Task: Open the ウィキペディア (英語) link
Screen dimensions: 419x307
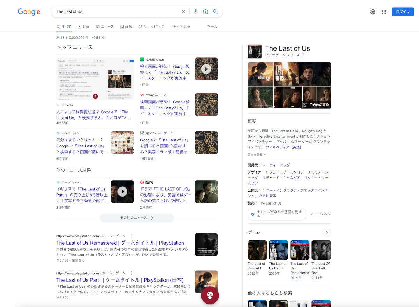Action: tap(283, 147)
